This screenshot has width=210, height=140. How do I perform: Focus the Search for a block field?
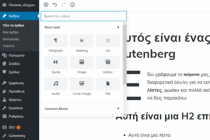pos(84,16)
